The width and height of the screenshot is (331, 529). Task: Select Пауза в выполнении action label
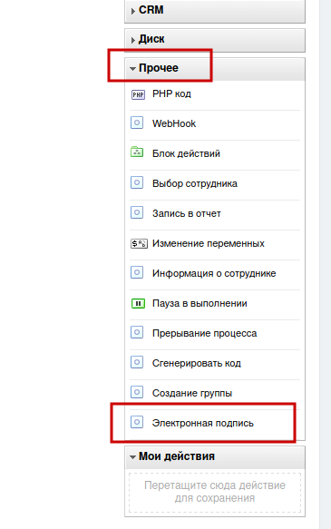(x=200, y=303)
